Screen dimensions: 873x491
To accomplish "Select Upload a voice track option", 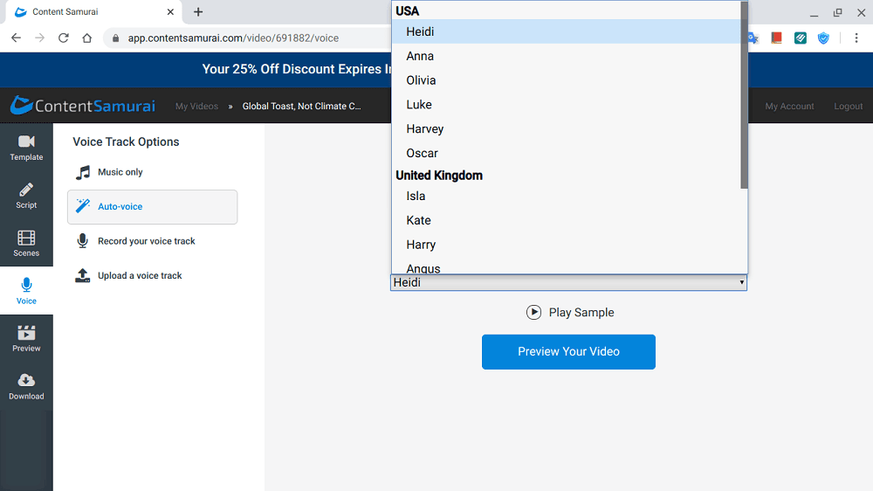I will pos(140,275).
